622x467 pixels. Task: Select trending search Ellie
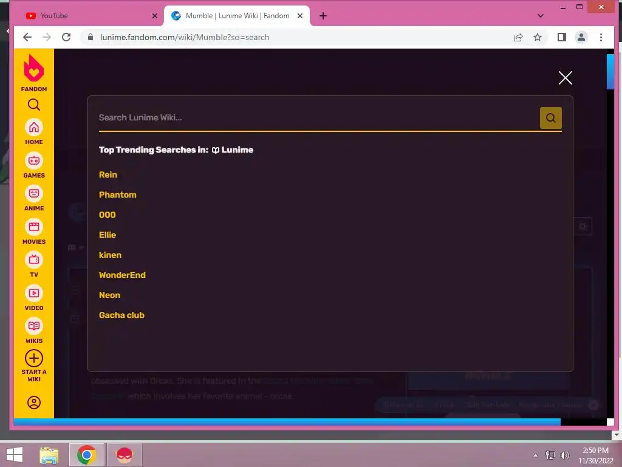point(107,235)
